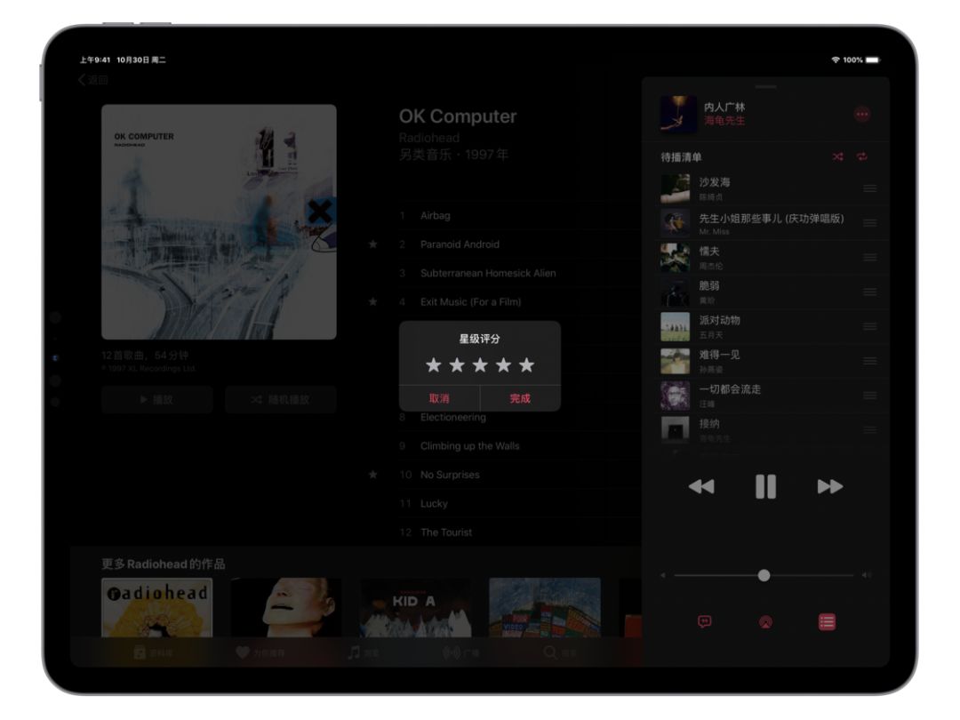Switch to the Radio tab

coord(461,652)
